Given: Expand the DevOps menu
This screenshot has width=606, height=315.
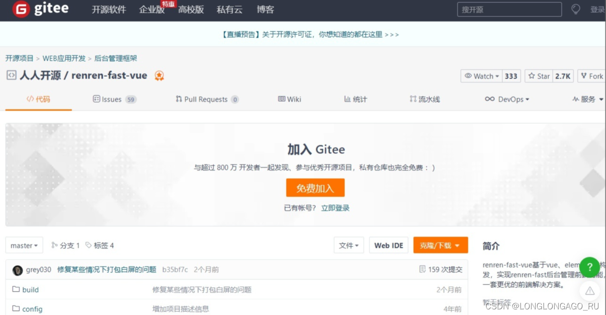Looking at the screenshot, I should click(507, 99).
